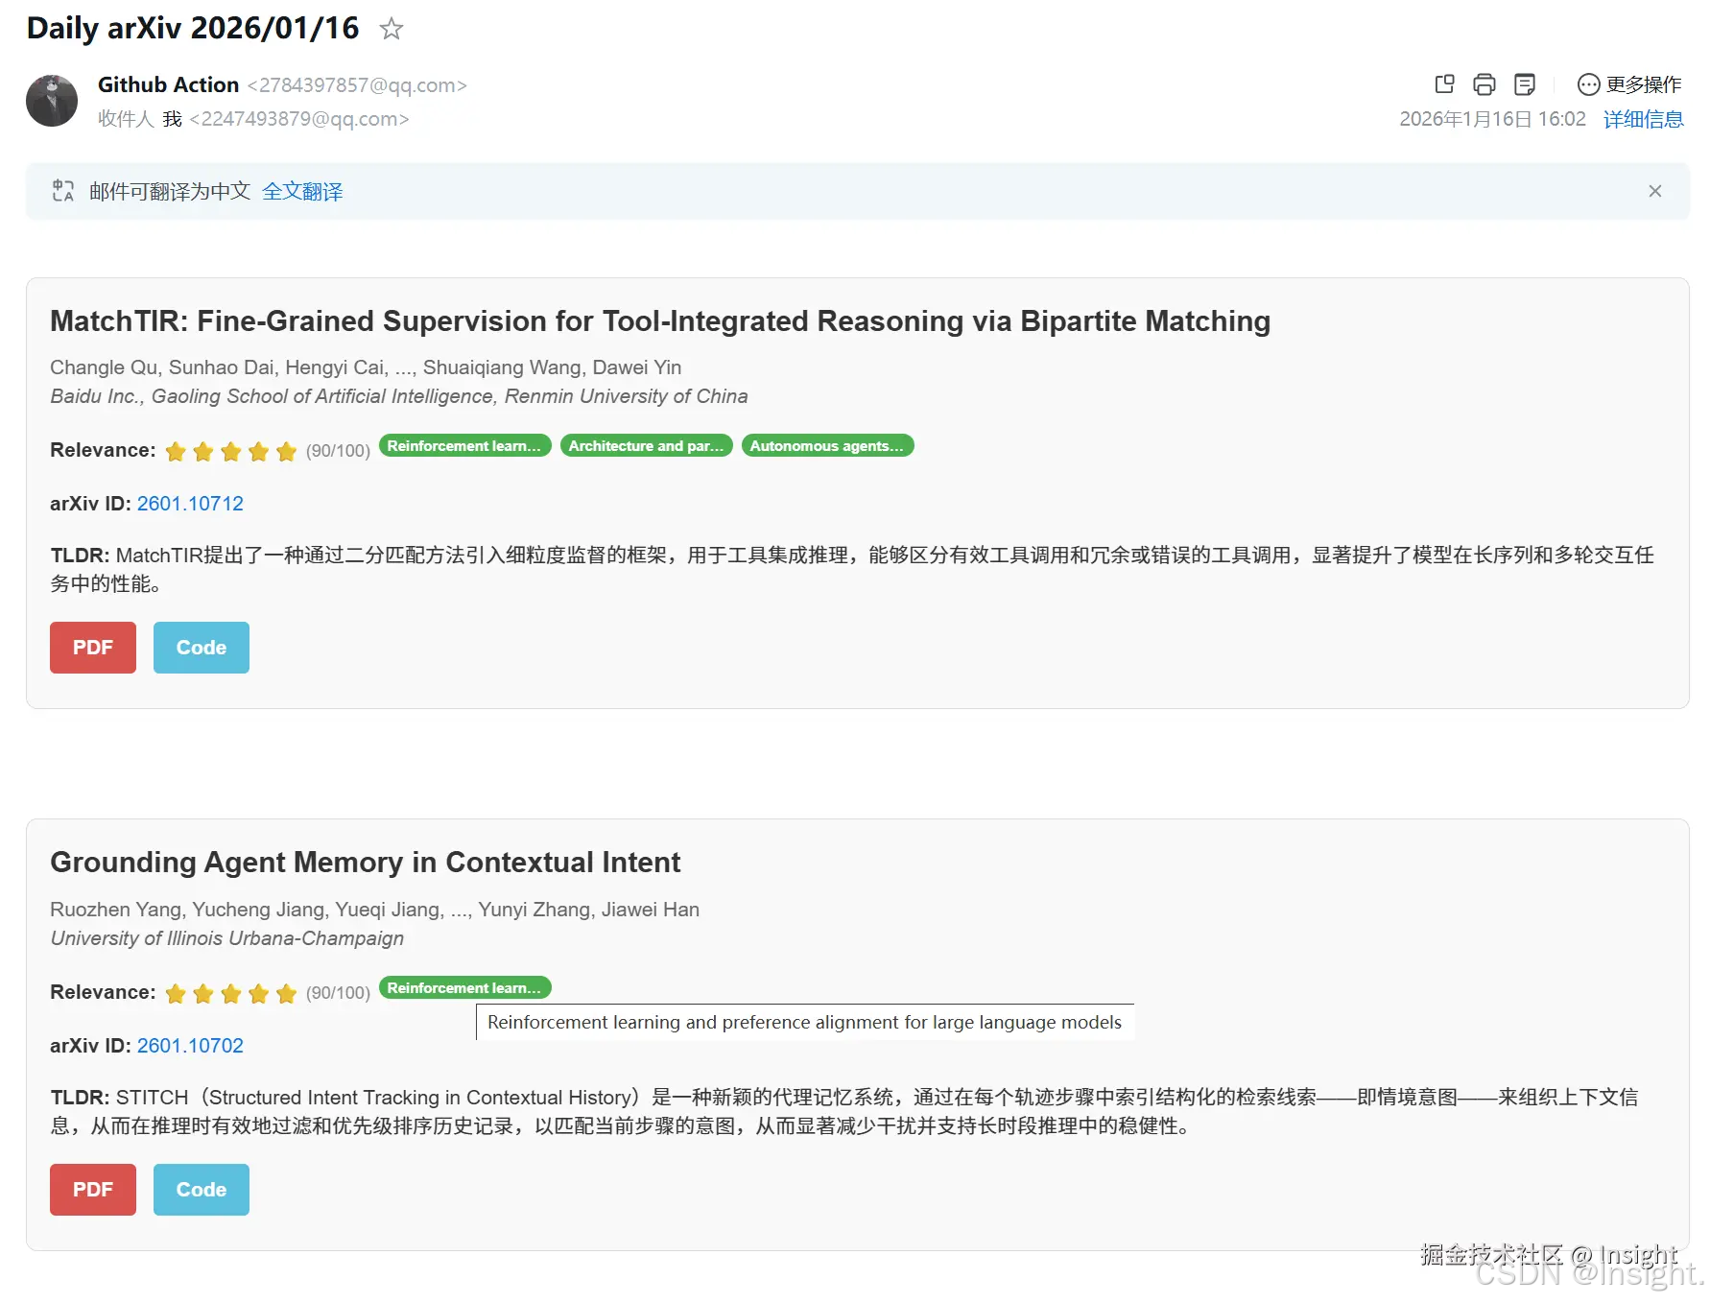
Task: Print this email
Action: pyautogui.click(x=1484, y=84)
